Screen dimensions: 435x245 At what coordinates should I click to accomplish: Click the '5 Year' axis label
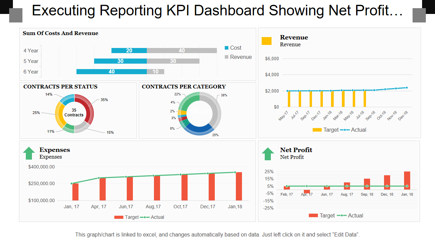31,61
